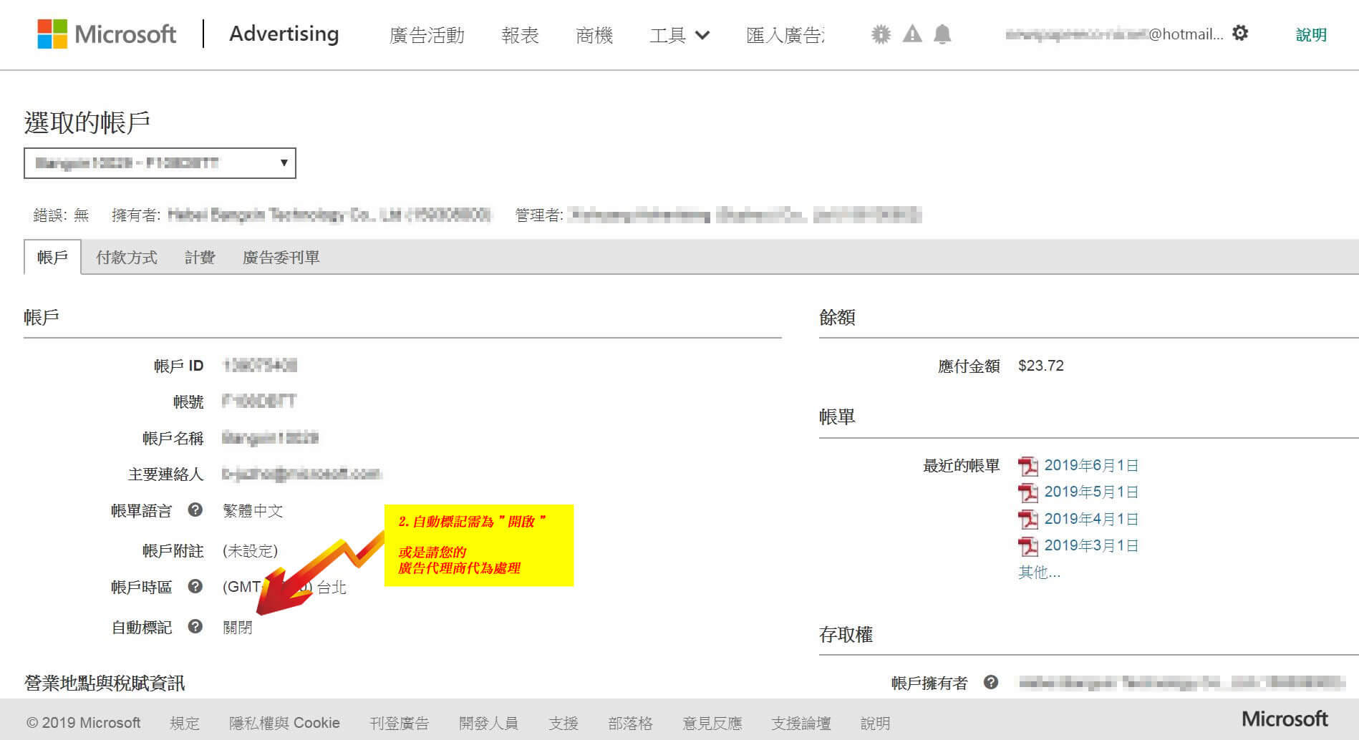Open the 廣告活動 menu item
This screenshot has height=740, width=1359.
pyautogui.click(x=427, y=34)
